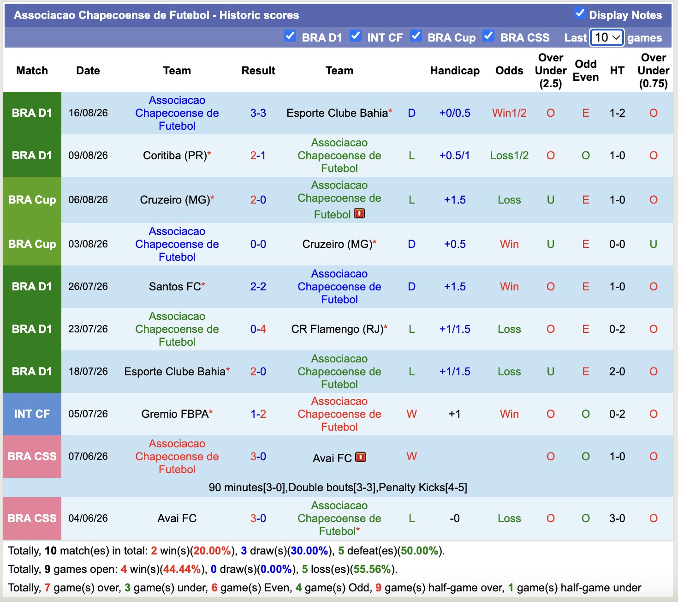Click the penalty kicks note row
This screenshot has height=602, width=678.
pyautogui.click(x=338, y=488)
